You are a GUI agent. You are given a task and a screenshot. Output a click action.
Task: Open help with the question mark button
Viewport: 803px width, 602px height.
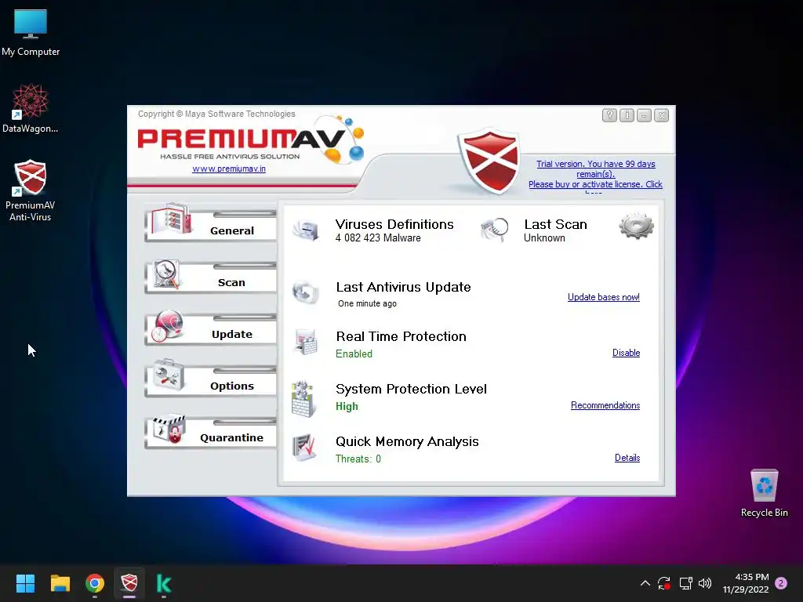pos(609,115)
